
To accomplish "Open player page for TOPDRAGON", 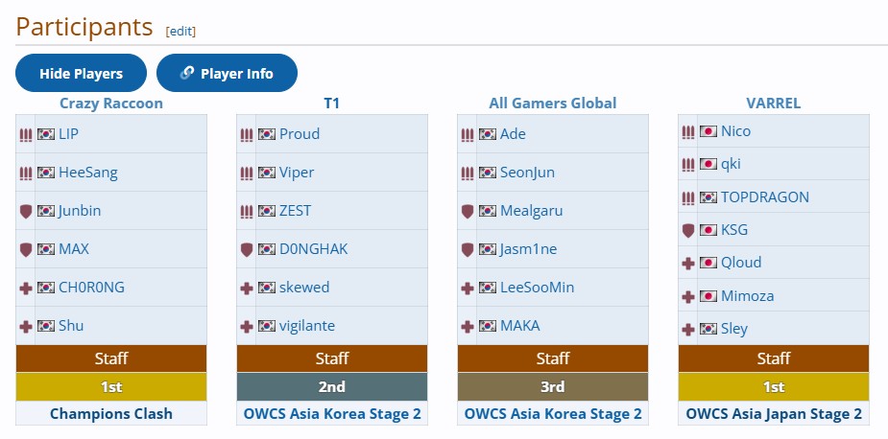I will tap(764, 197).
